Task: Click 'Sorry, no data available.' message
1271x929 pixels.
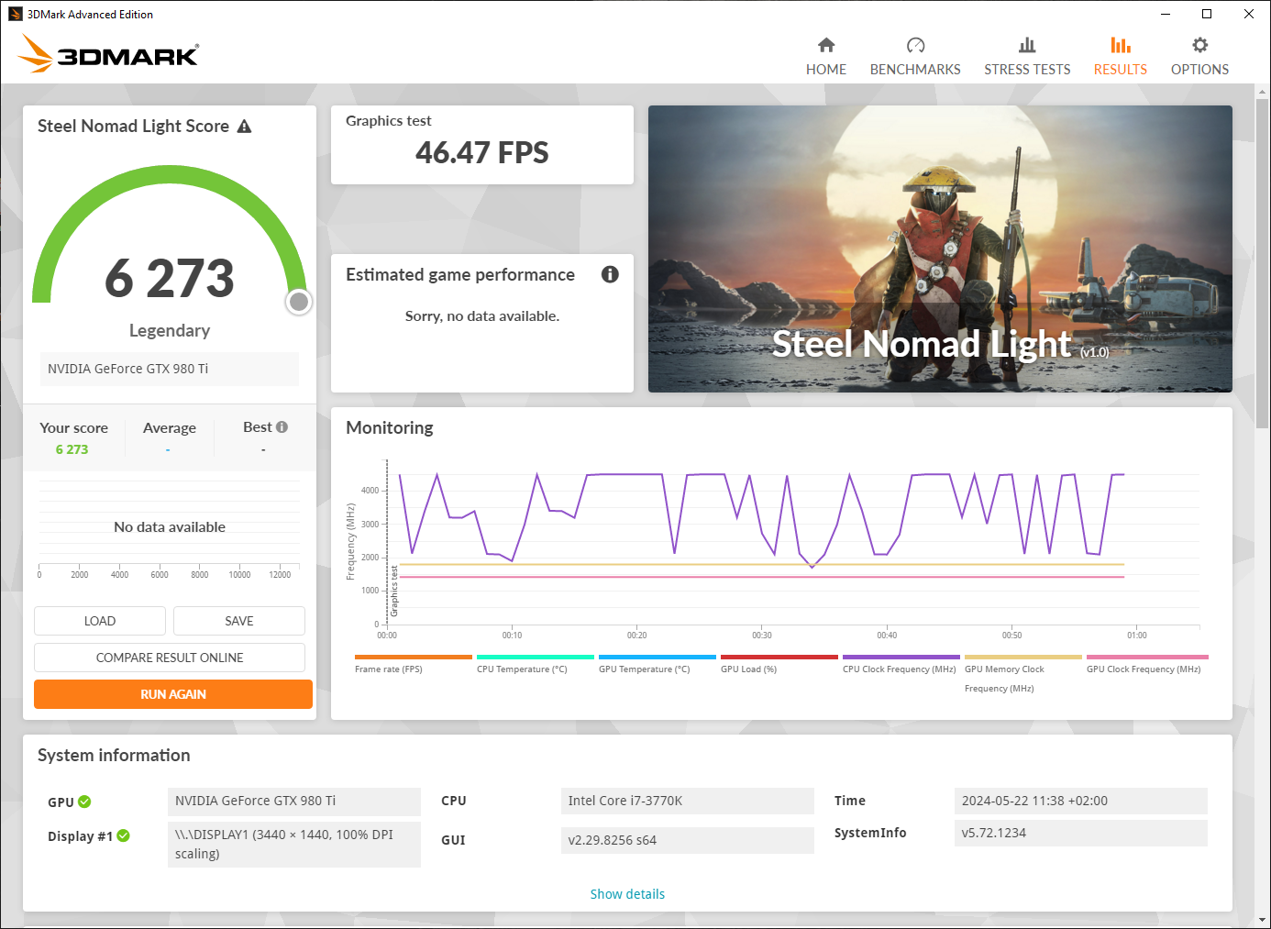Action: tap(482, 316)
